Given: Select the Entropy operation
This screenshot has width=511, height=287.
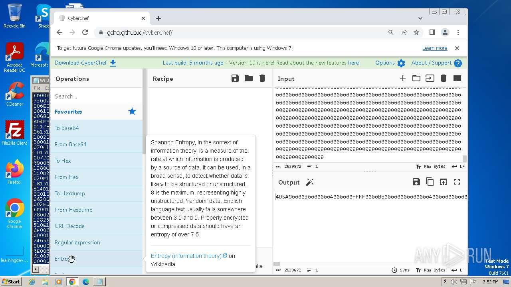Looking at the screenshot, I should 96,259.
